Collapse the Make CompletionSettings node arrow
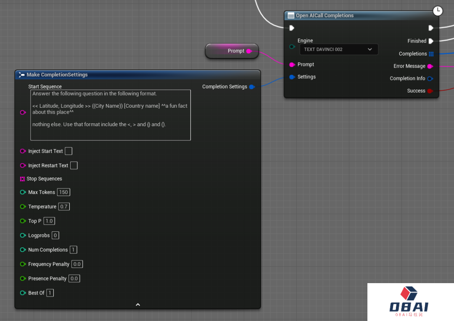 click(138, 305)
